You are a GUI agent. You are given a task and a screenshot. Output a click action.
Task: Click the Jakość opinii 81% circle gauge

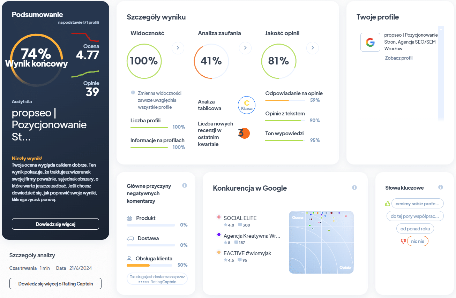[x=279, y=61]
